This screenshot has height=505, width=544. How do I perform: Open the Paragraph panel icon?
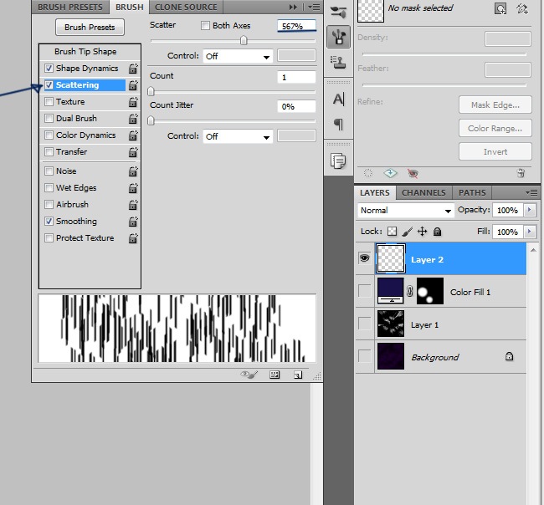pos(338,124)
